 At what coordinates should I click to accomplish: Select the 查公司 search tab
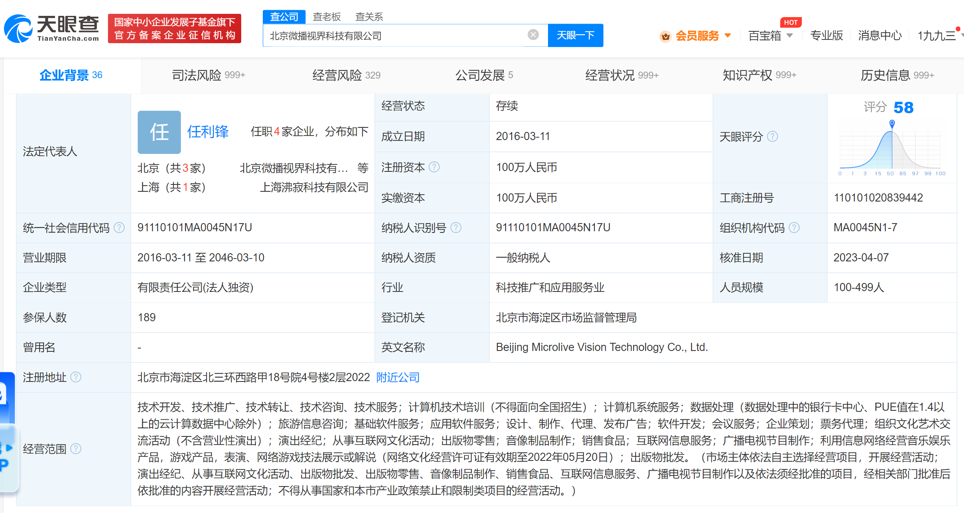click(284, 17)
